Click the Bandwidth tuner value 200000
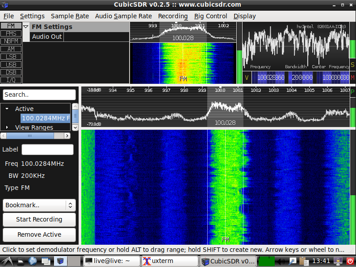The width and height of the screenshot is (356, 267). (302, 78)
